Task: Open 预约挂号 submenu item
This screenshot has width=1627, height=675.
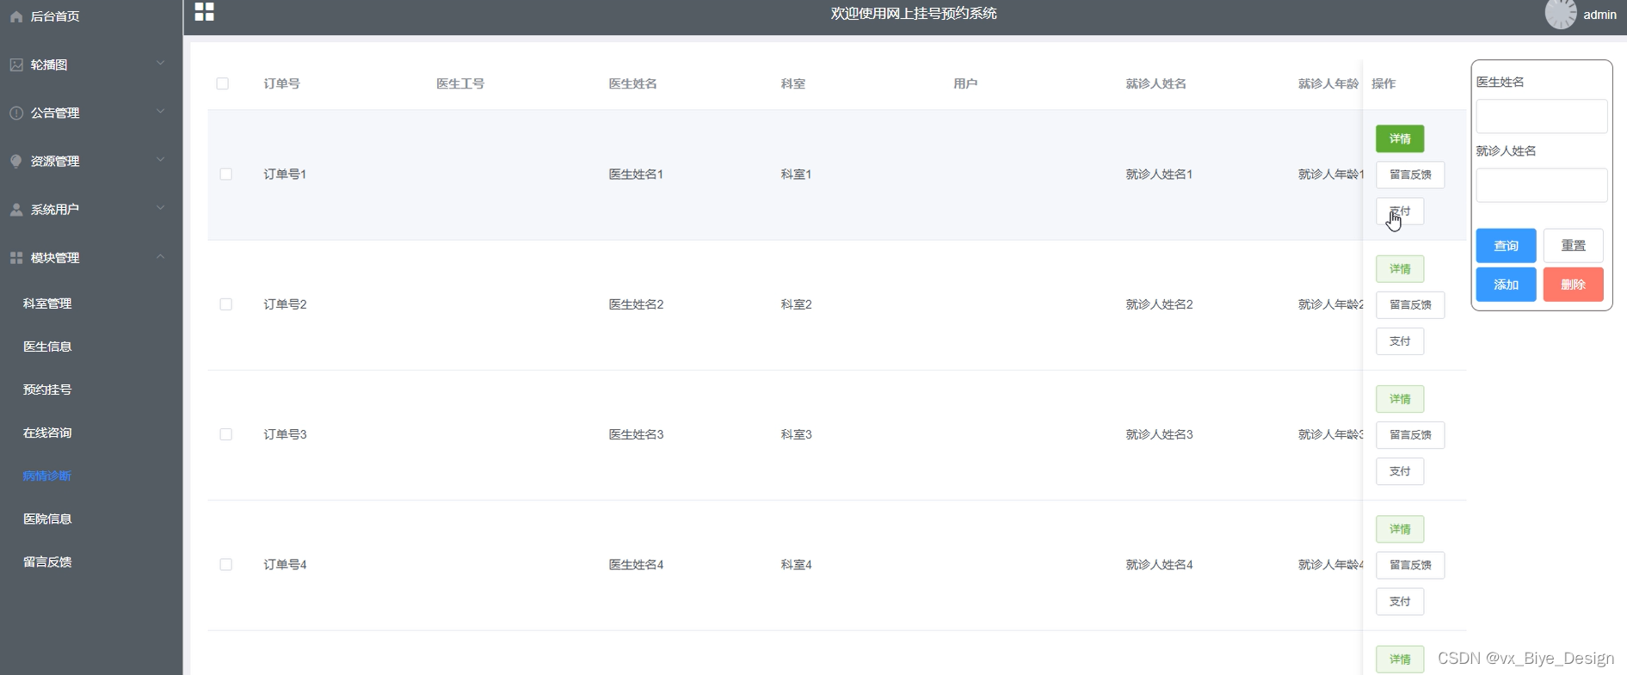Action: pyautogui.click(x=47, y=390)
